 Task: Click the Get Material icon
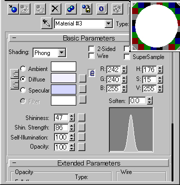click(13, 8)
